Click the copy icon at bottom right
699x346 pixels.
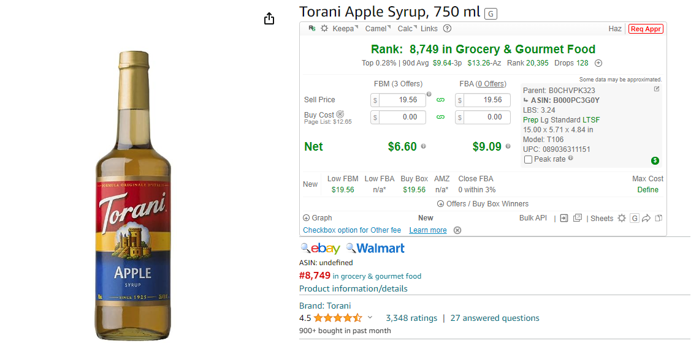659,218
